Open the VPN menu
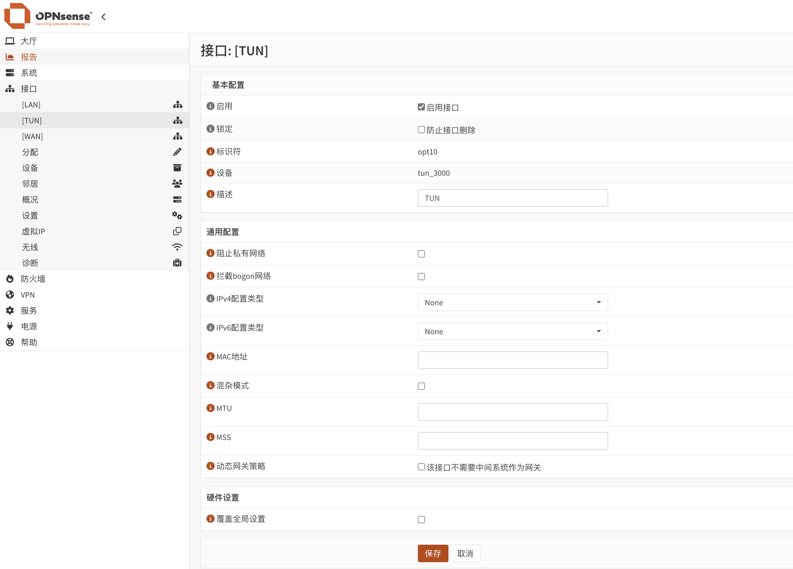The height and width of the screenshot is (569, 793). 28,295
